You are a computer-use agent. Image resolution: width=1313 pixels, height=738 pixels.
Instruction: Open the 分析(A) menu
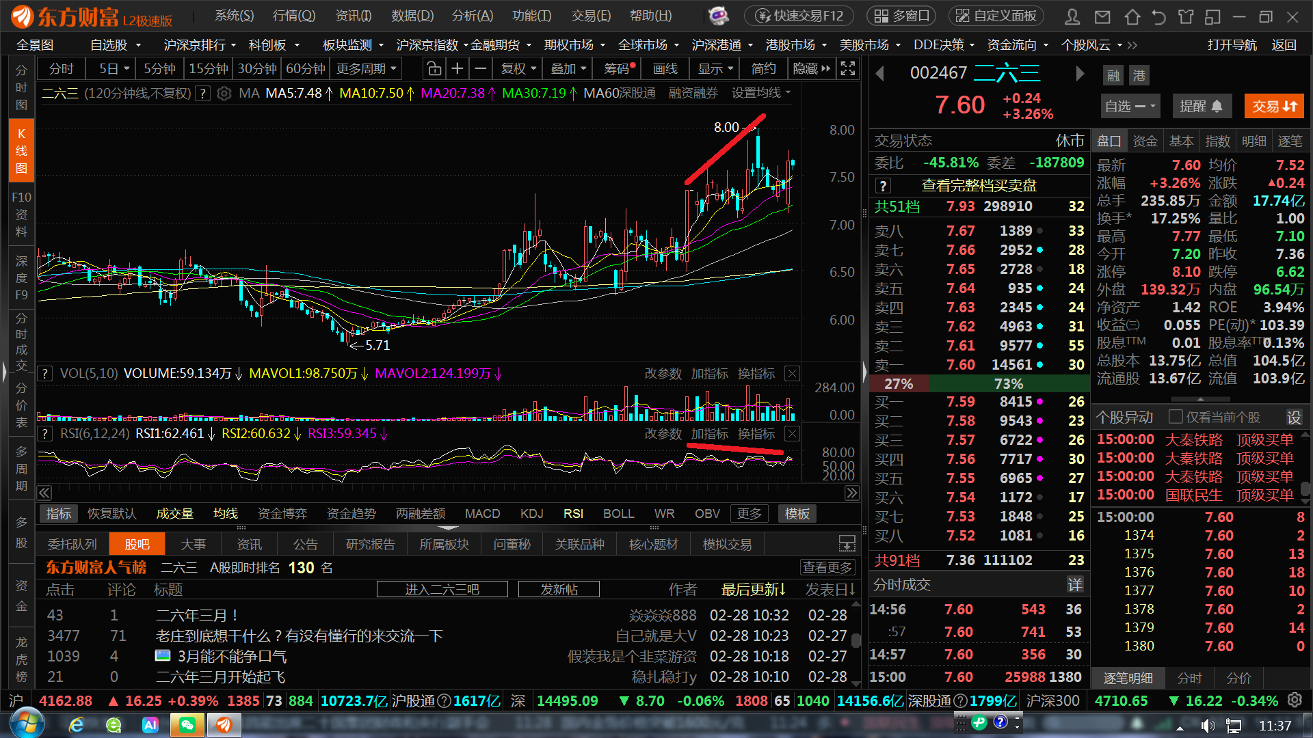(472, 16)
